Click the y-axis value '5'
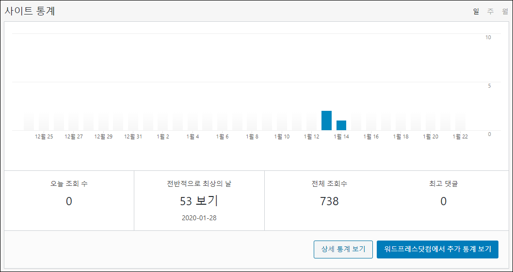 tap(489, 86)
